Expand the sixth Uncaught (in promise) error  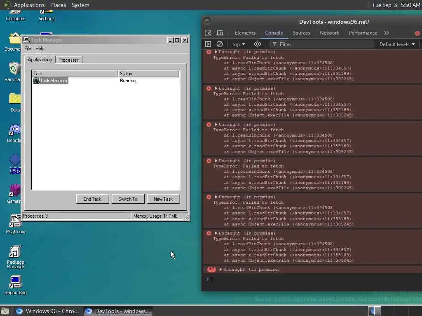point(216,233)
